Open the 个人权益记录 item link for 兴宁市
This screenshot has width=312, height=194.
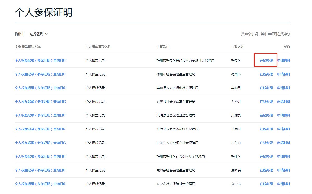(x=41, y=184)
